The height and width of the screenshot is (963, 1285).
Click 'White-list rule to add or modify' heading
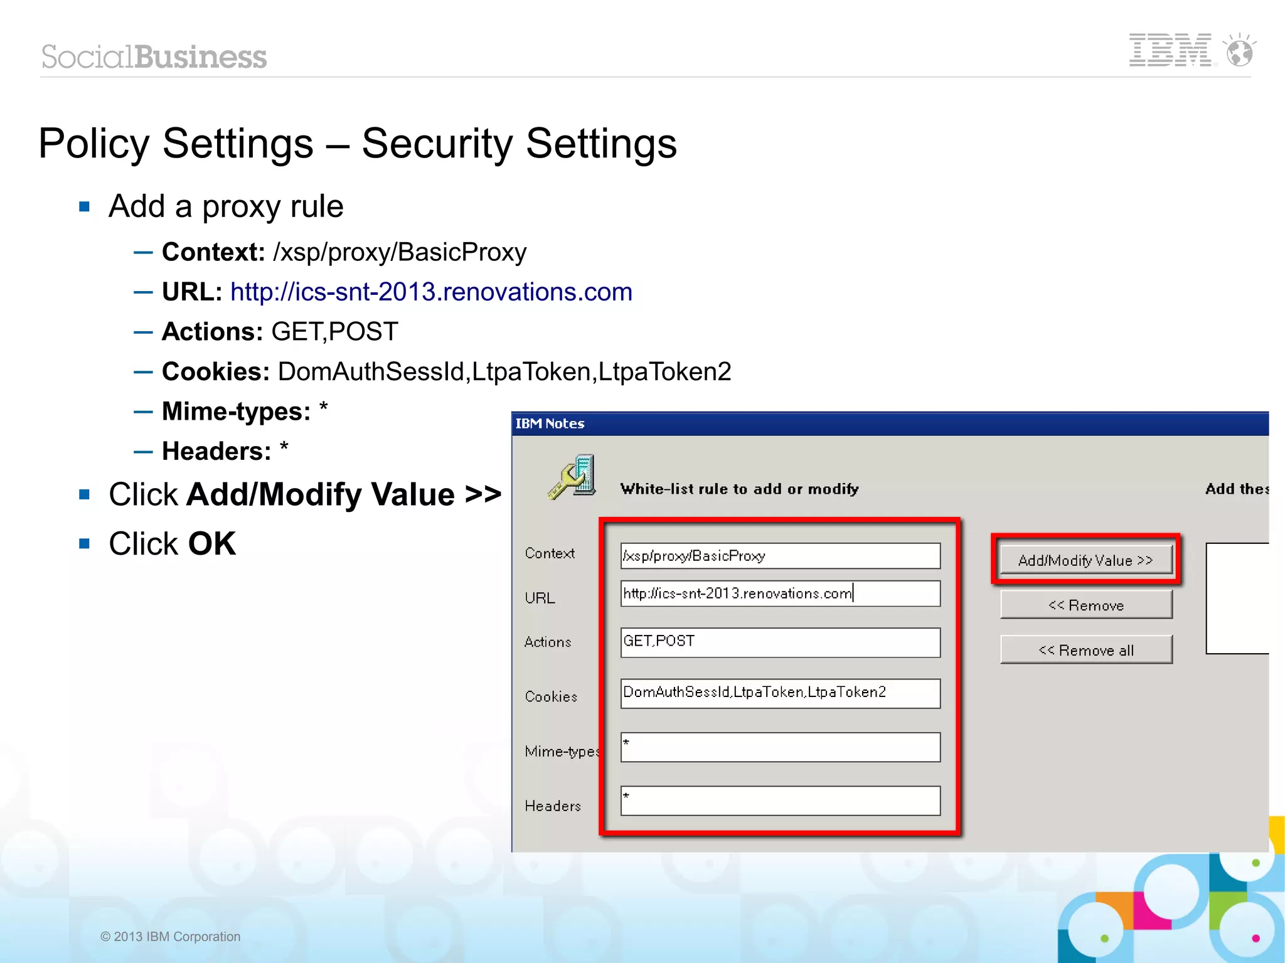739,489
